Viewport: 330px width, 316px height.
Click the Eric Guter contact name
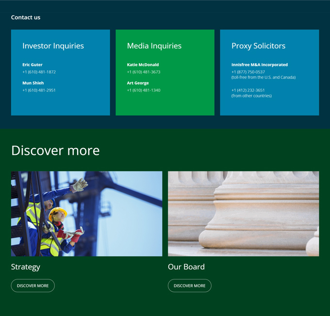[x=33, y=65]
